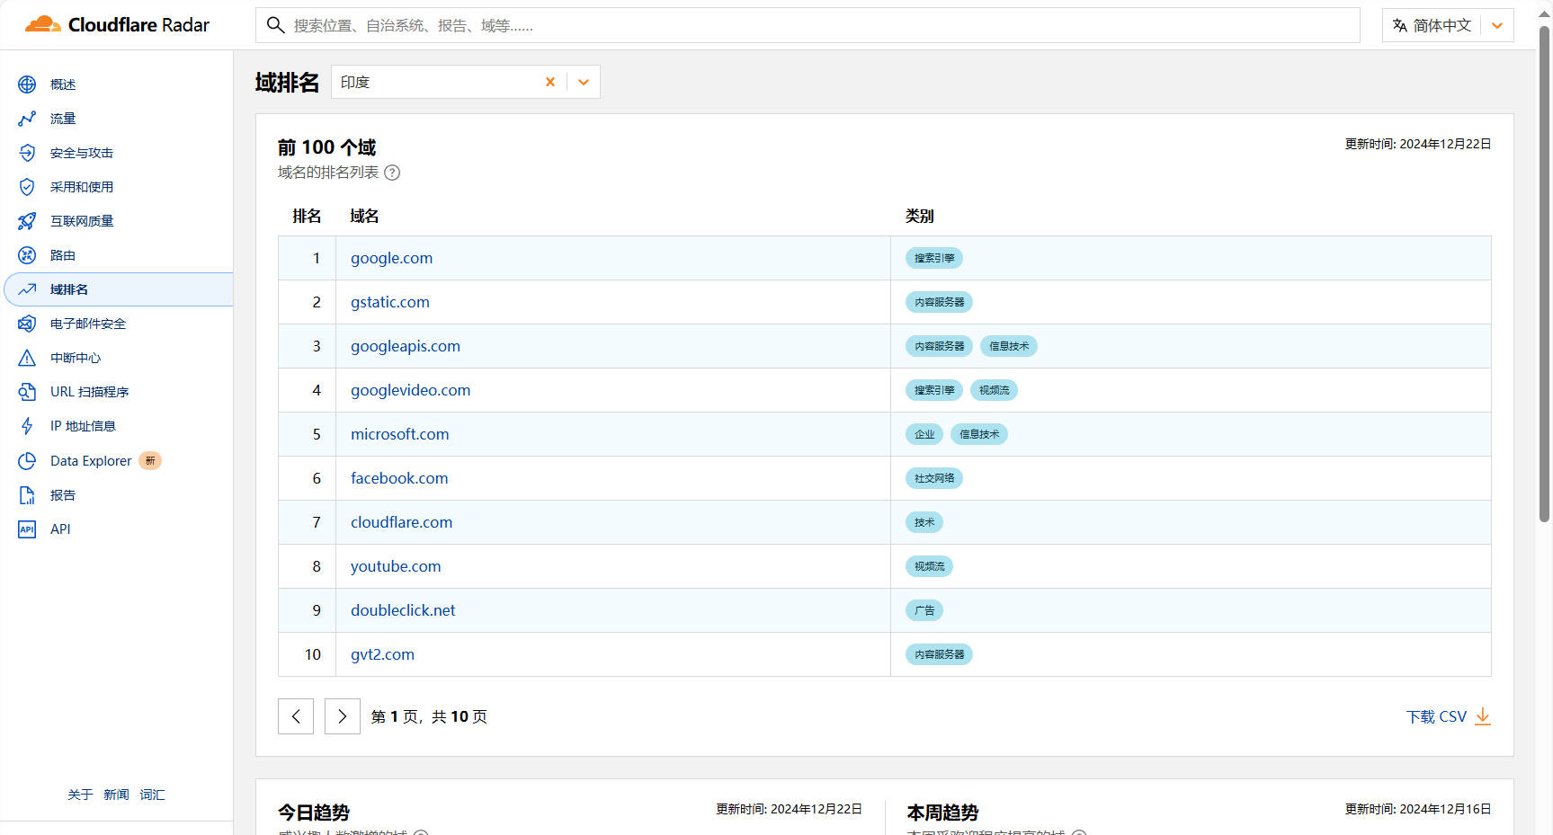1553x835 pixels.
Task: Open the doubleclick.net domain link
Action: [x=403, y=610]
